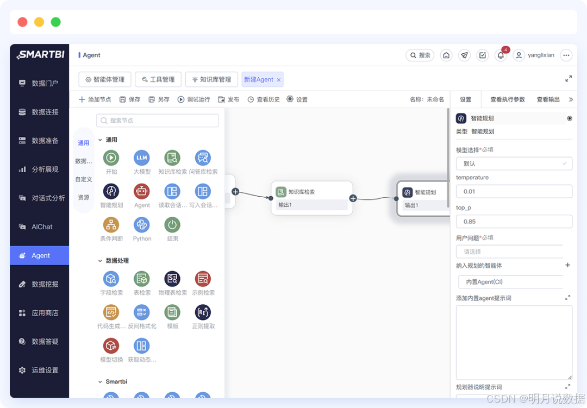Screen dimensions: 587x408
Task: Expand the 添加内置agent提示词 editor
Action: (567, 298)
